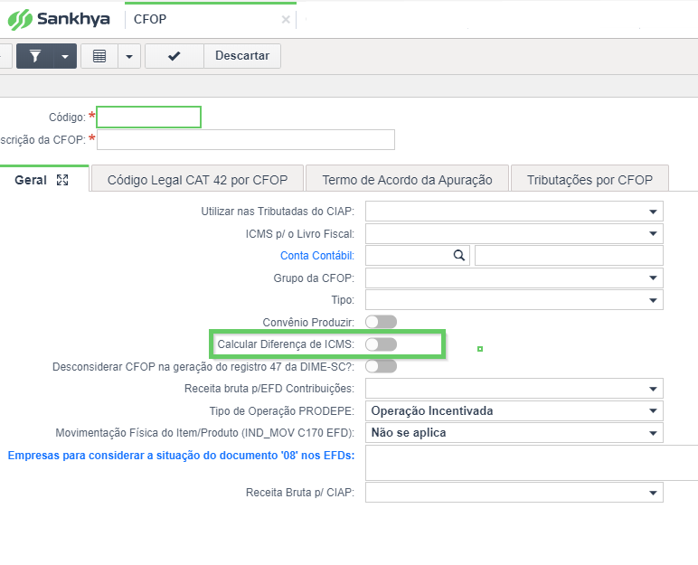The height and width of the screenshot is (565, 698).
Task: Open the filter button's dropdown arrow
Action: click(x=65, y=56)
